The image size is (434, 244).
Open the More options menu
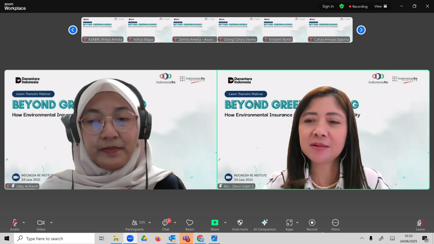tap(335, 225)
